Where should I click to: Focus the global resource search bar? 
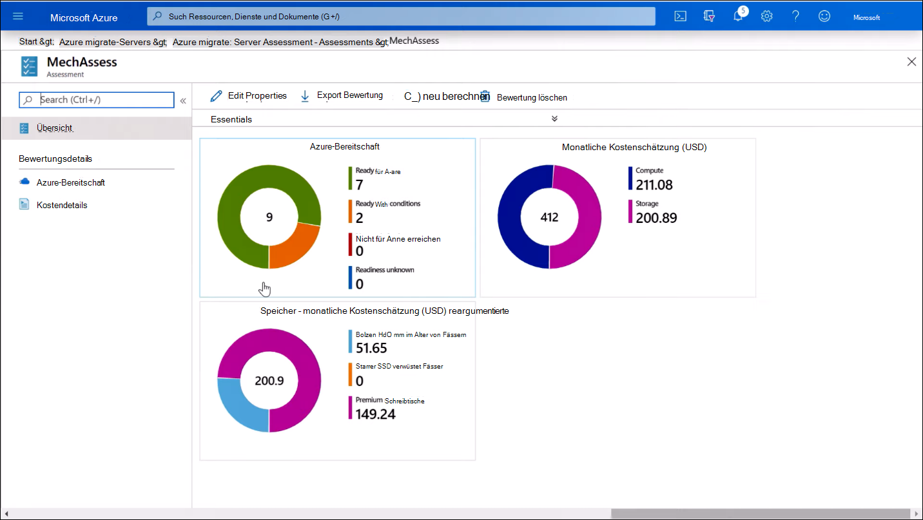coord(401,17)
